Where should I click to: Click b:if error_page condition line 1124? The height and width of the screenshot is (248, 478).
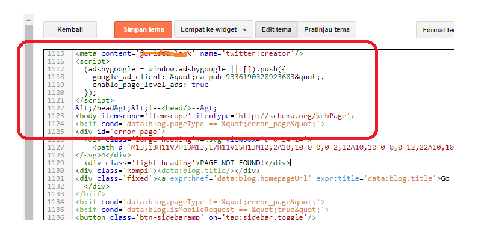click(200, 124)
